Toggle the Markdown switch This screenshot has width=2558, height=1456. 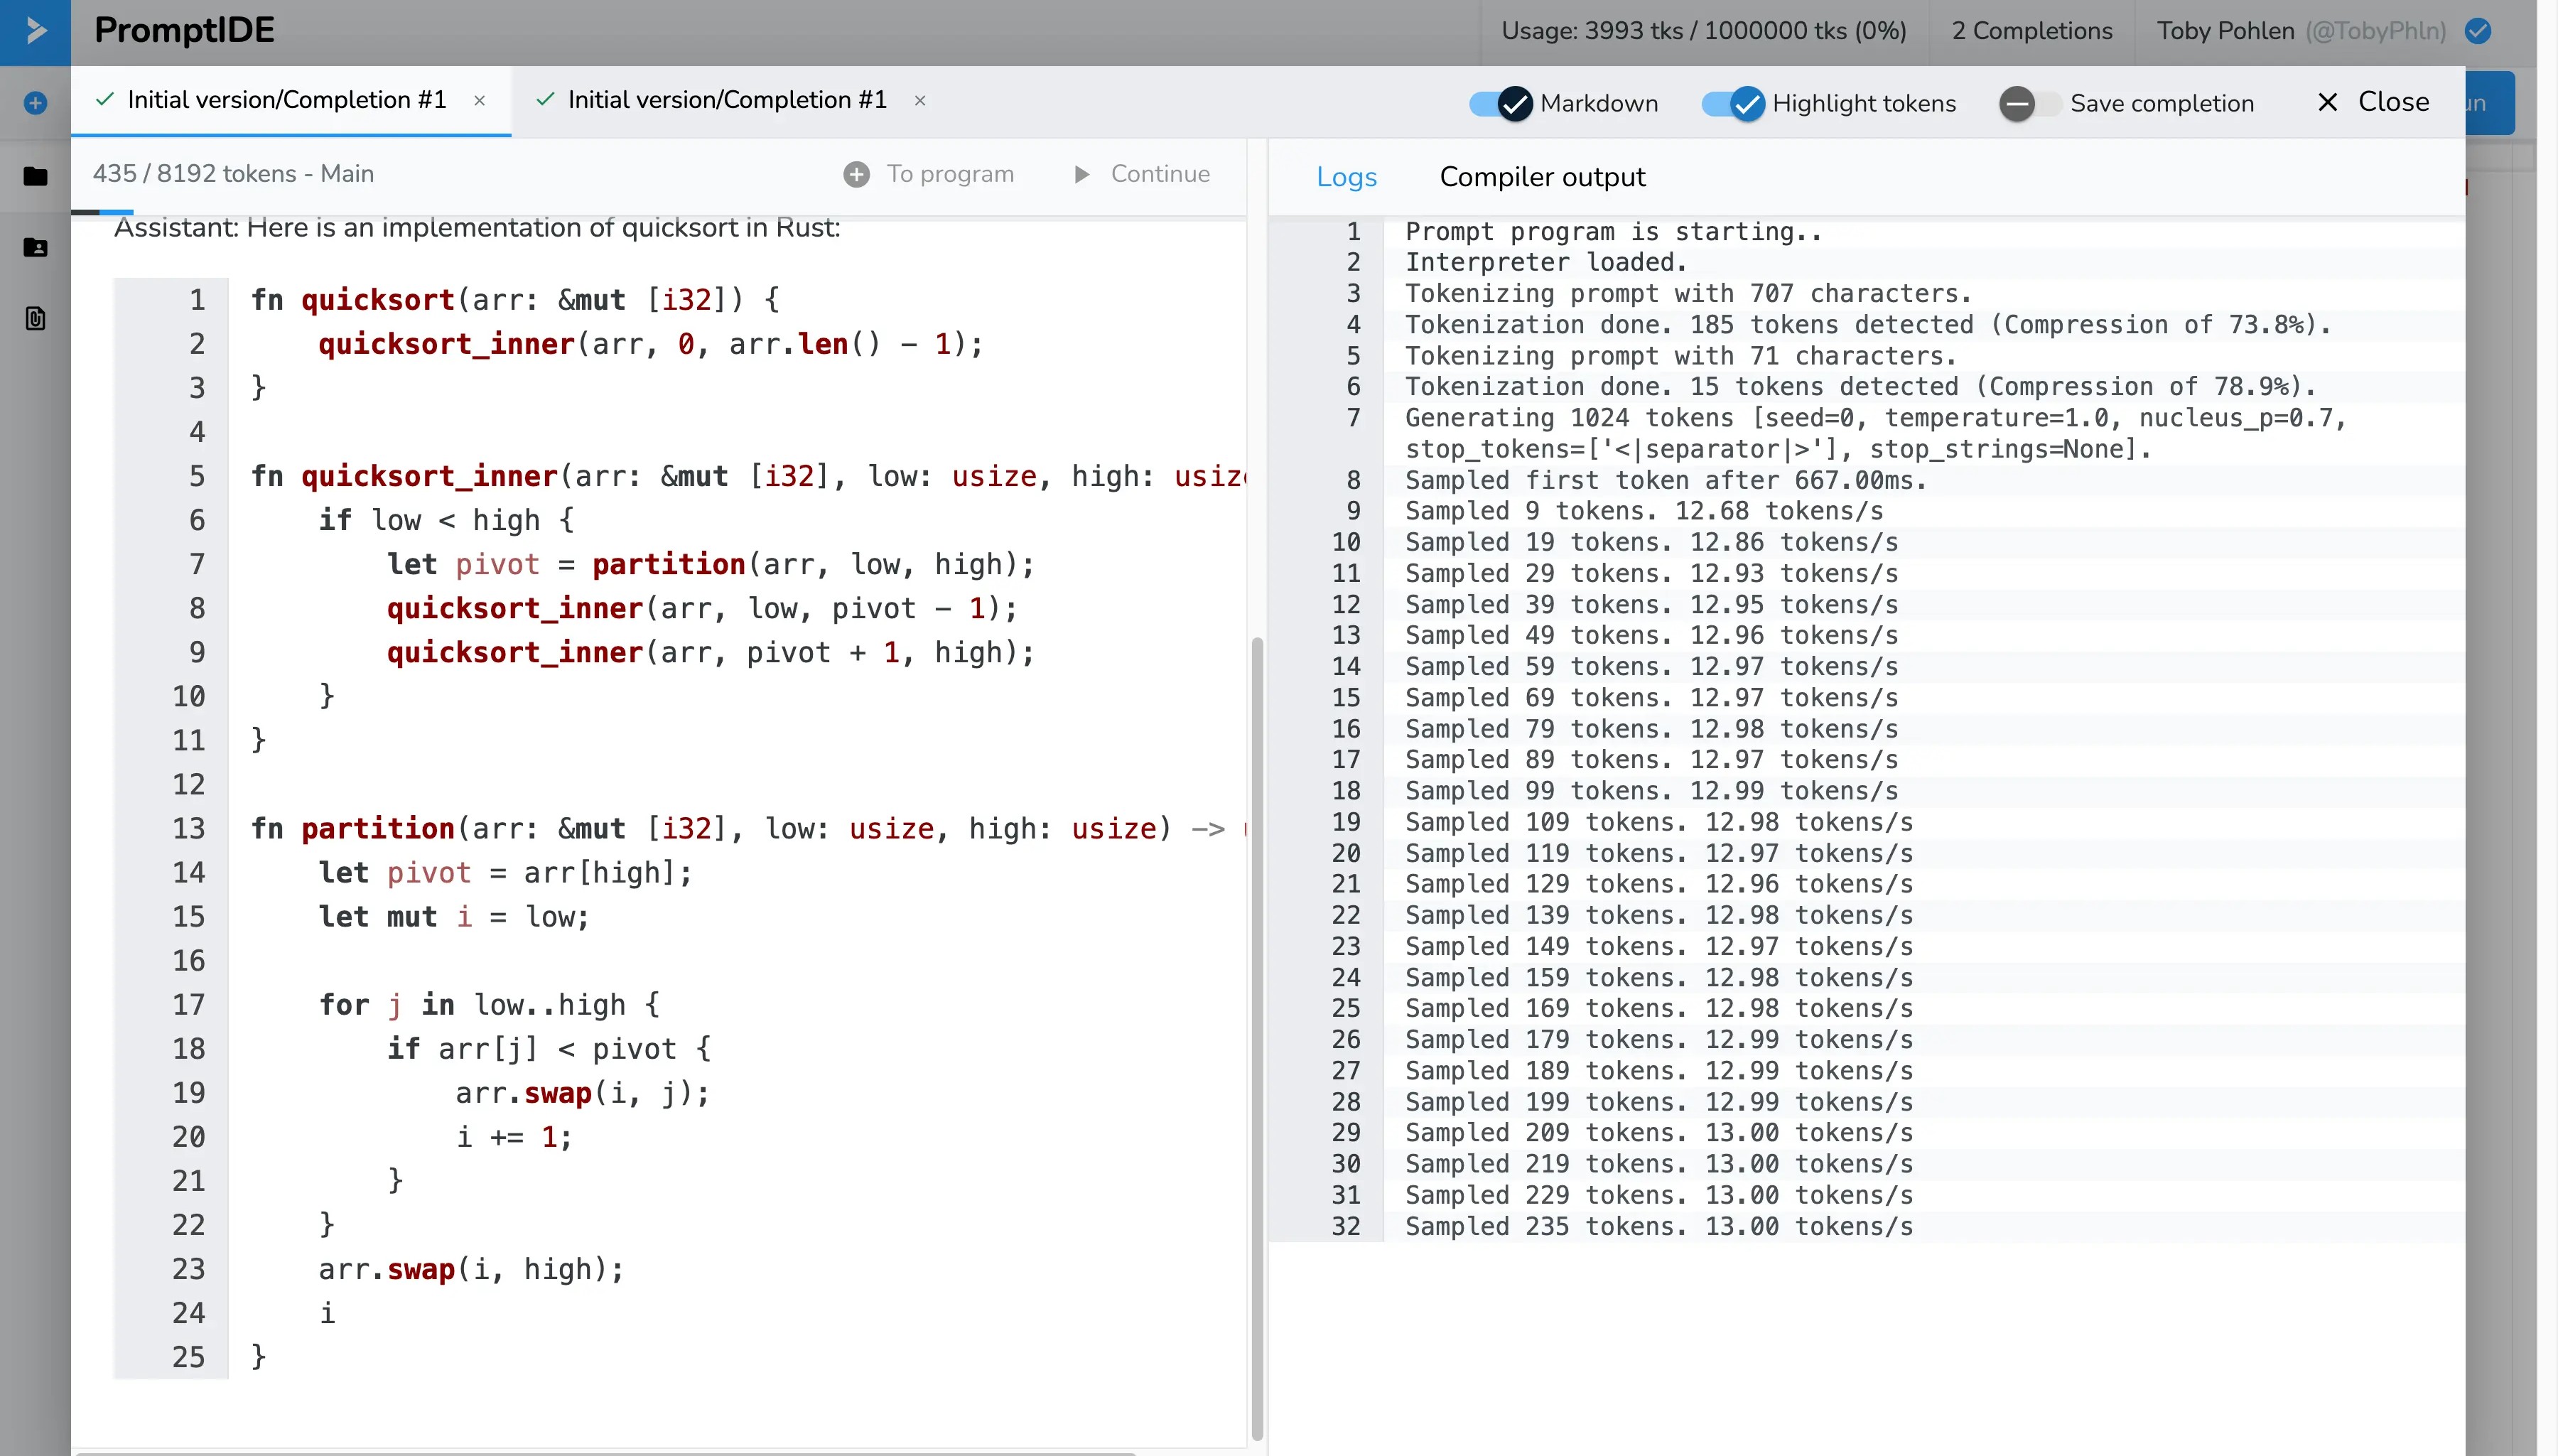1501,103
